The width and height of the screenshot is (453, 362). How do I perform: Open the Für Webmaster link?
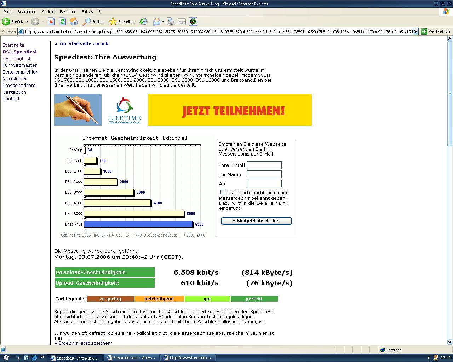19,65
